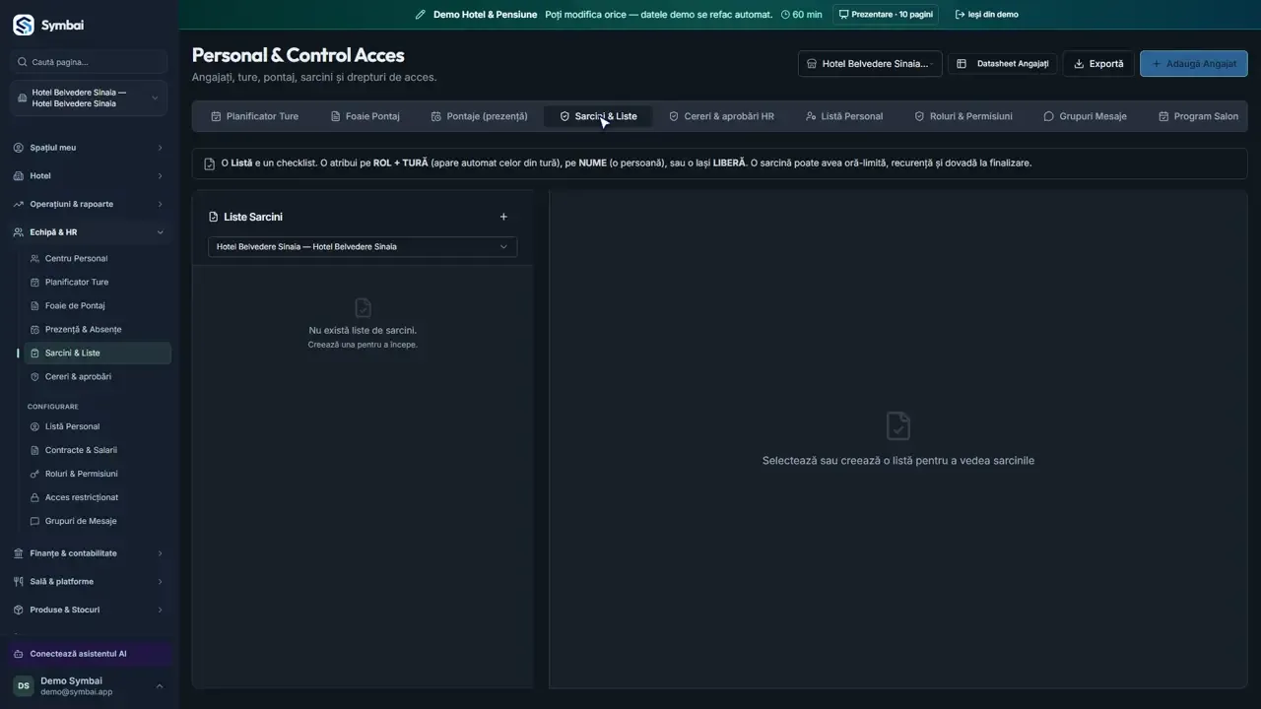Open Foaie de Pontaj in sidebar

tap(98, 306)
